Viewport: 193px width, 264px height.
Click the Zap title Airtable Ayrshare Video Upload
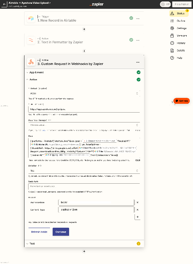tap(30, 3)
